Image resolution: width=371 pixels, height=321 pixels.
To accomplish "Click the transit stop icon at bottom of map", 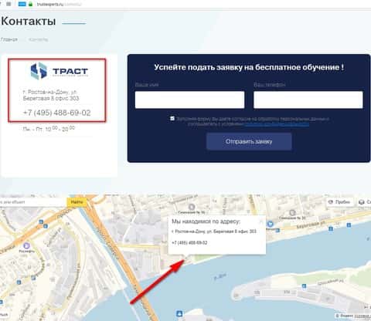I will tap(179, 314).
